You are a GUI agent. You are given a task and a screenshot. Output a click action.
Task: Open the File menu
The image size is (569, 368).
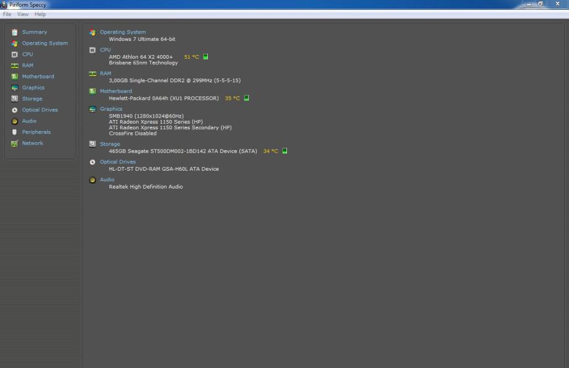pos(7,14)
